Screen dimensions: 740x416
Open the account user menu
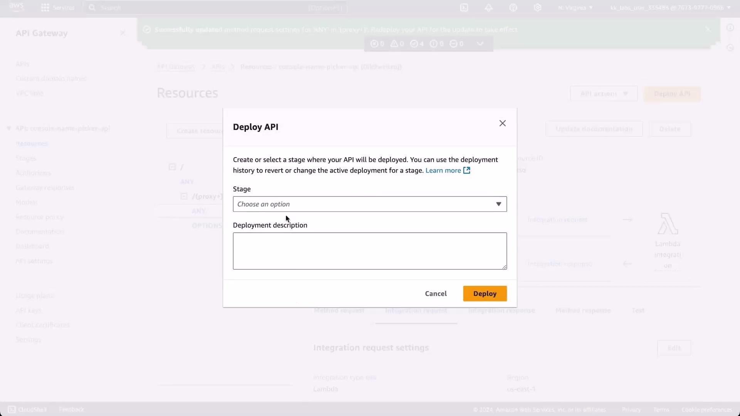tap(670, 8)
